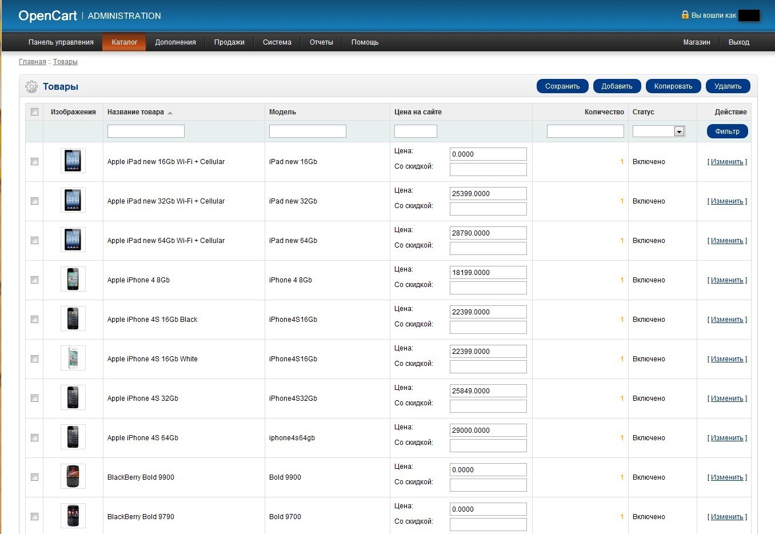The height and width of the screenshot is (534, 775).
Task: Open the Каталог menu
Action: pos(125,42)
